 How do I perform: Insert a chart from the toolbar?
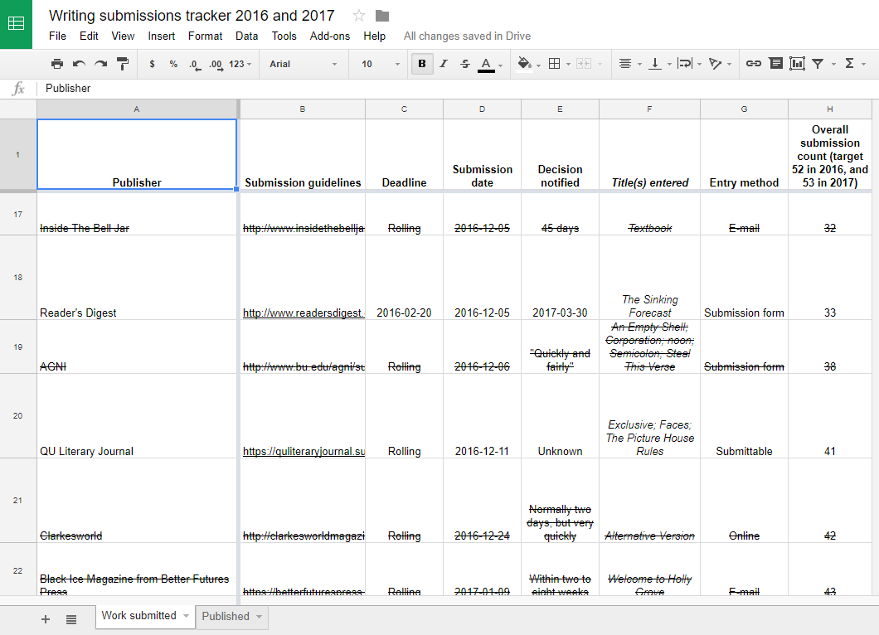pos(797,64)
